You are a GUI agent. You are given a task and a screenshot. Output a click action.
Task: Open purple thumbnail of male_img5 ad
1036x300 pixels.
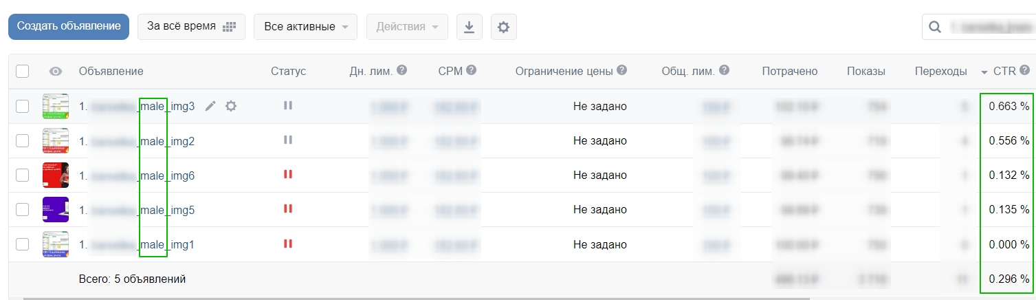[x=56, y=209]
